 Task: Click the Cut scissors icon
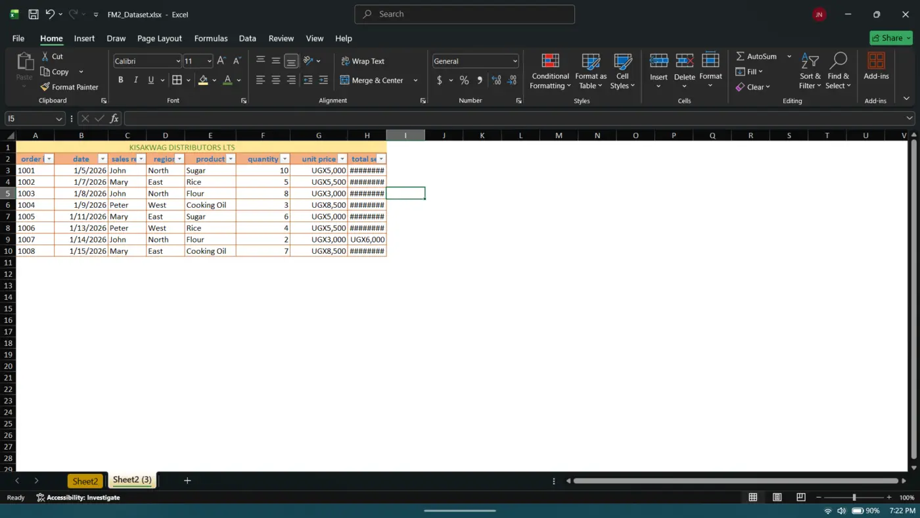45,57
